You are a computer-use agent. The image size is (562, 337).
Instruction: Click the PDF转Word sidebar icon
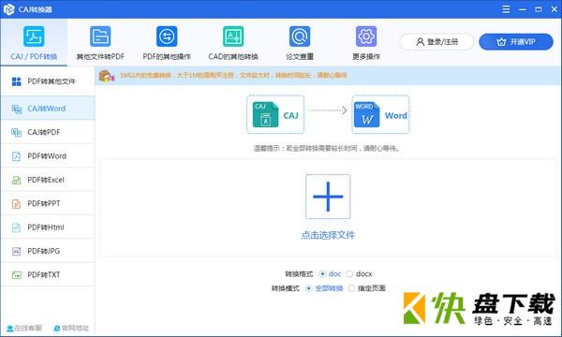pyautogui.click(x=17, y=156)
